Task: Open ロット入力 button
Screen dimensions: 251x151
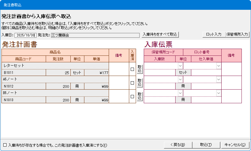Action: [x=214, y=34]
